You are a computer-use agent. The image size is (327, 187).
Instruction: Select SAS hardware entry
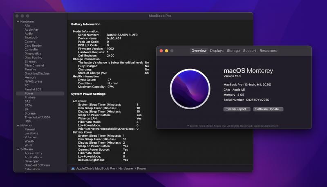(x=27, y=101)
